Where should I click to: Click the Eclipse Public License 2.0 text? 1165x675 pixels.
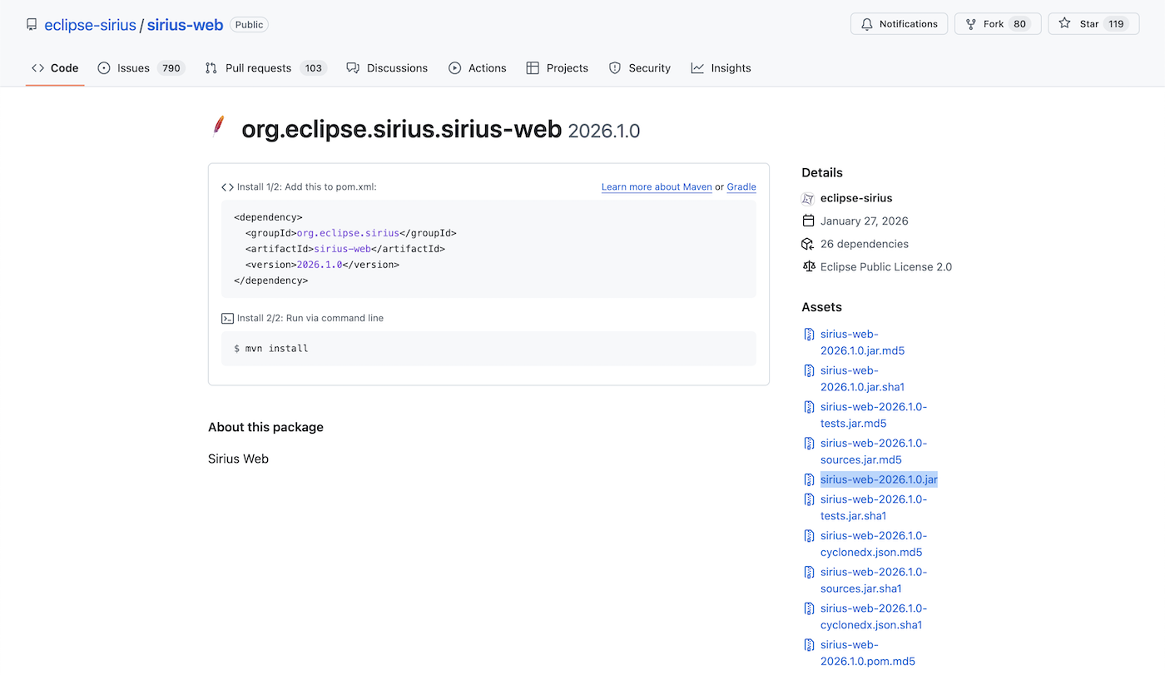886,267
